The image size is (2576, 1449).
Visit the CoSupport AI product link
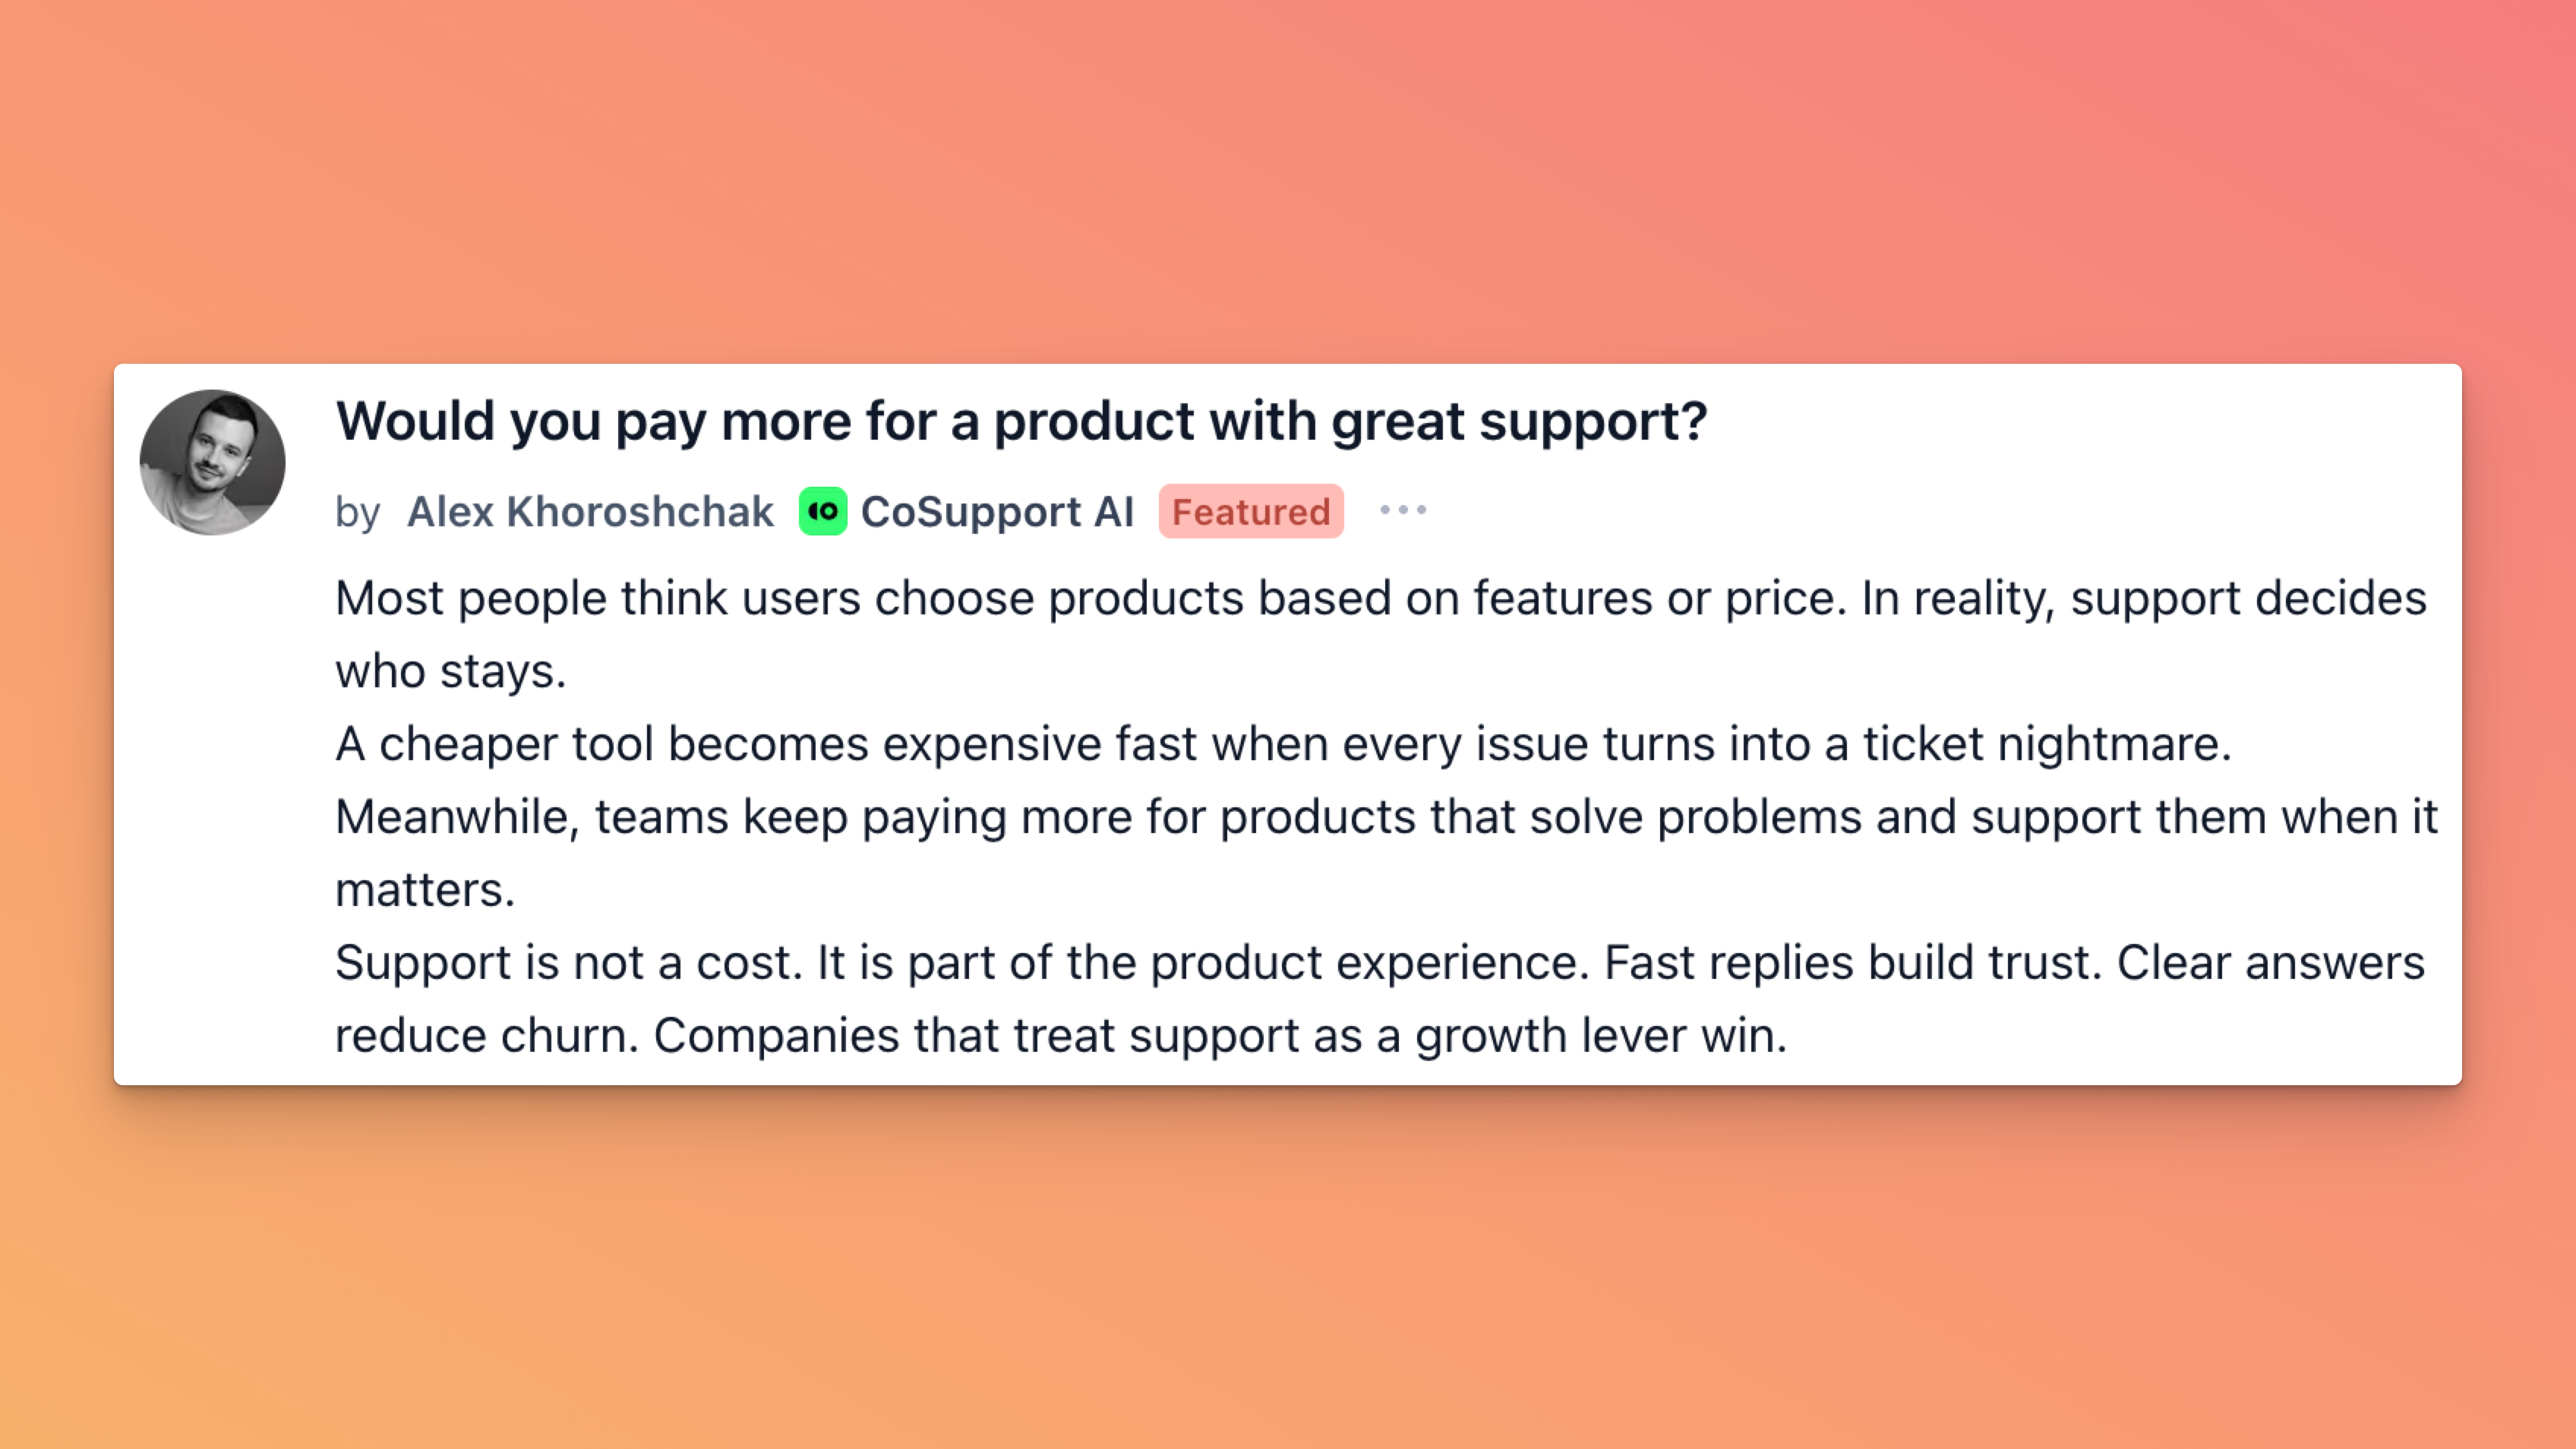click(996, 512)
